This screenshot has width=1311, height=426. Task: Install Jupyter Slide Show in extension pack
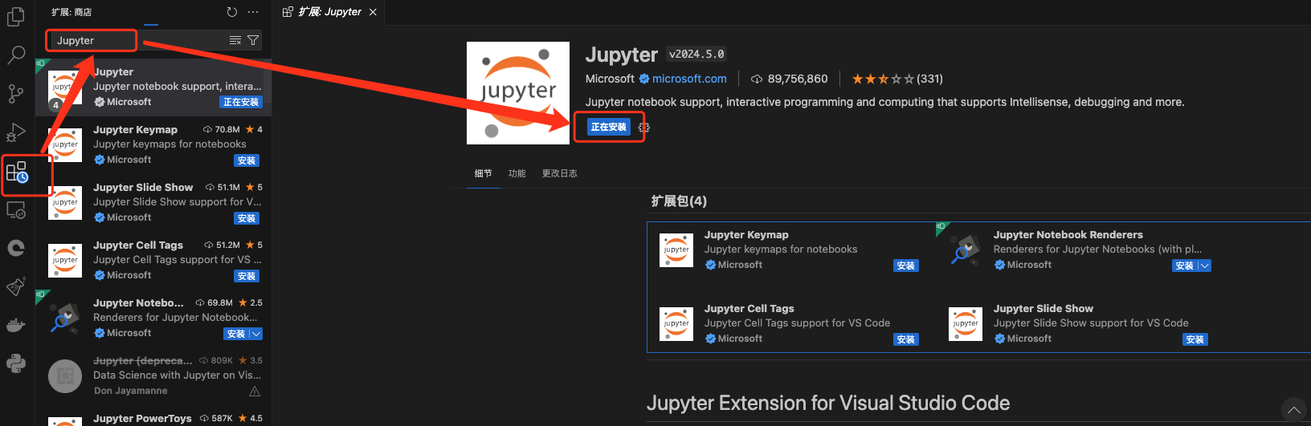1195,339
